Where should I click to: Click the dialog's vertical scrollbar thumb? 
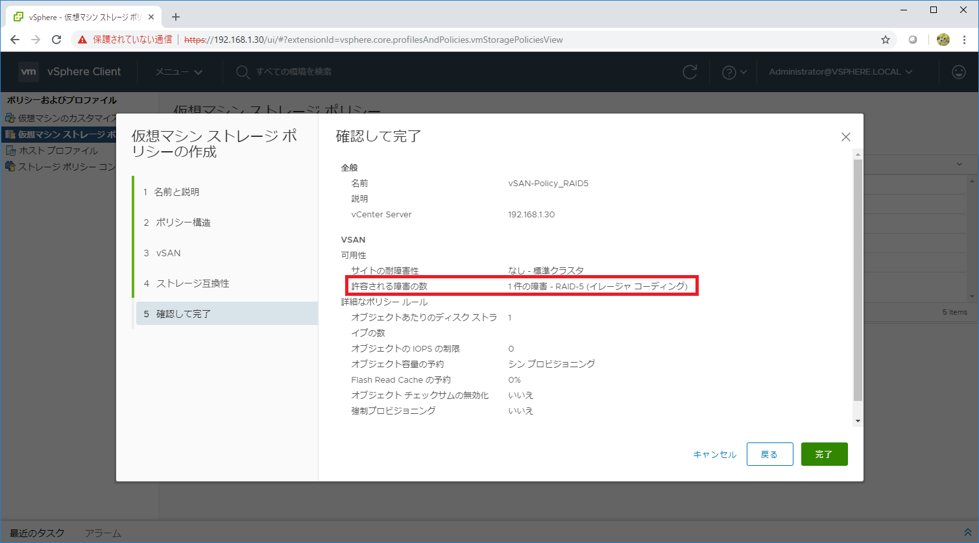tap(858, 280)
